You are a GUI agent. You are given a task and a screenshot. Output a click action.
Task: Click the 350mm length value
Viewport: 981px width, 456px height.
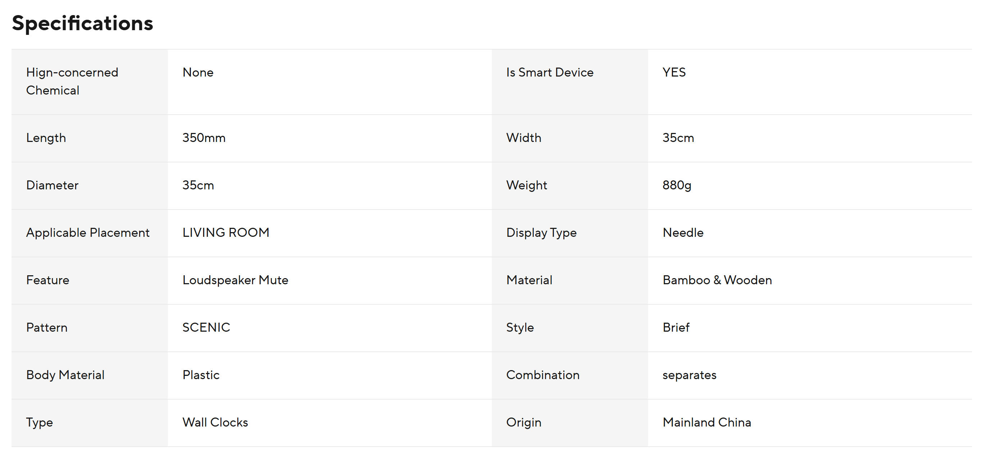click(x=204, y=138)
